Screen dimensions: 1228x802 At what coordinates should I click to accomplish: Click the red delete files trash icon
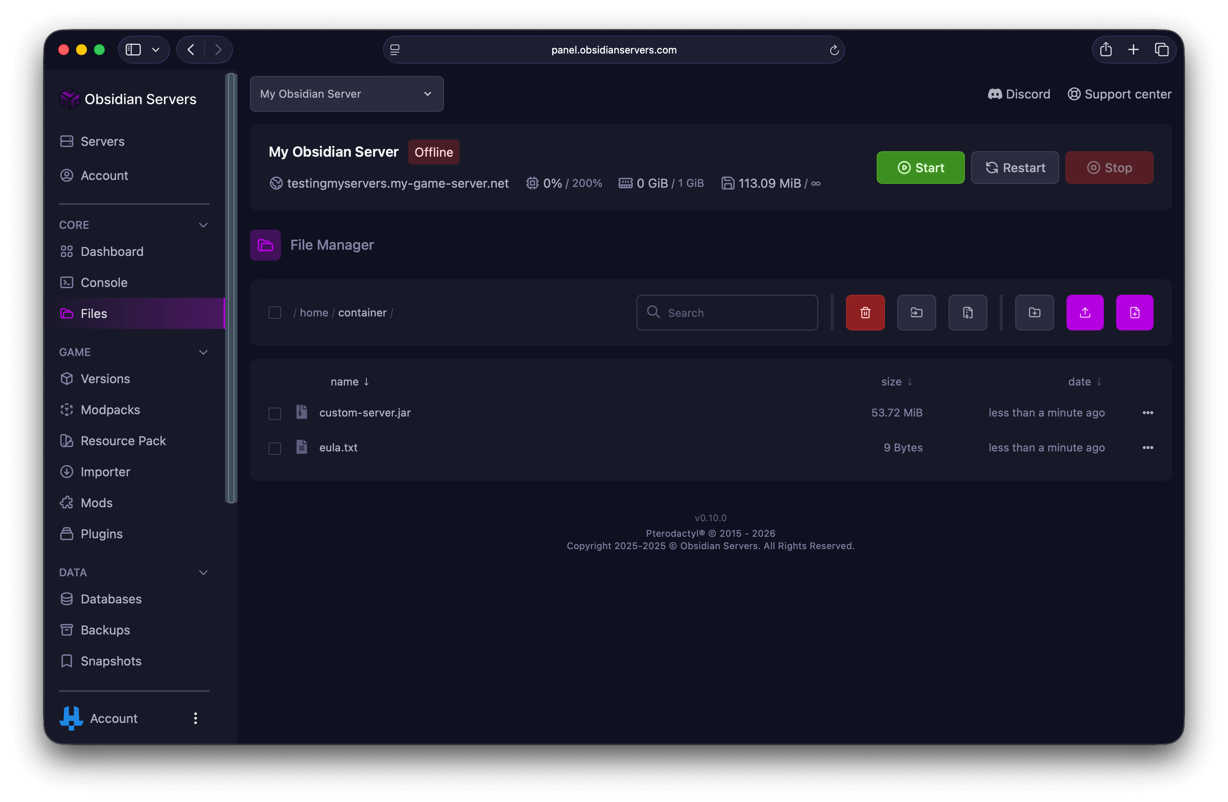865,312
